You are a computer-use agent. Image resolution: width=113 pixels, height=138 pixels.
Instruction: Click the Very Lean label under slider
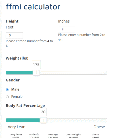[17, 127]
